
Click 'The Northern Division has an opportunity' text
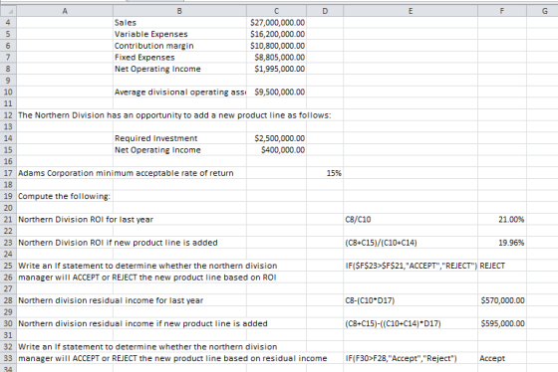coord(174,115)
